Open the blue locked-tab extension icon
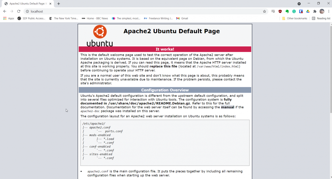The width and height of the screenshot is (332, 179). [301, 11]
